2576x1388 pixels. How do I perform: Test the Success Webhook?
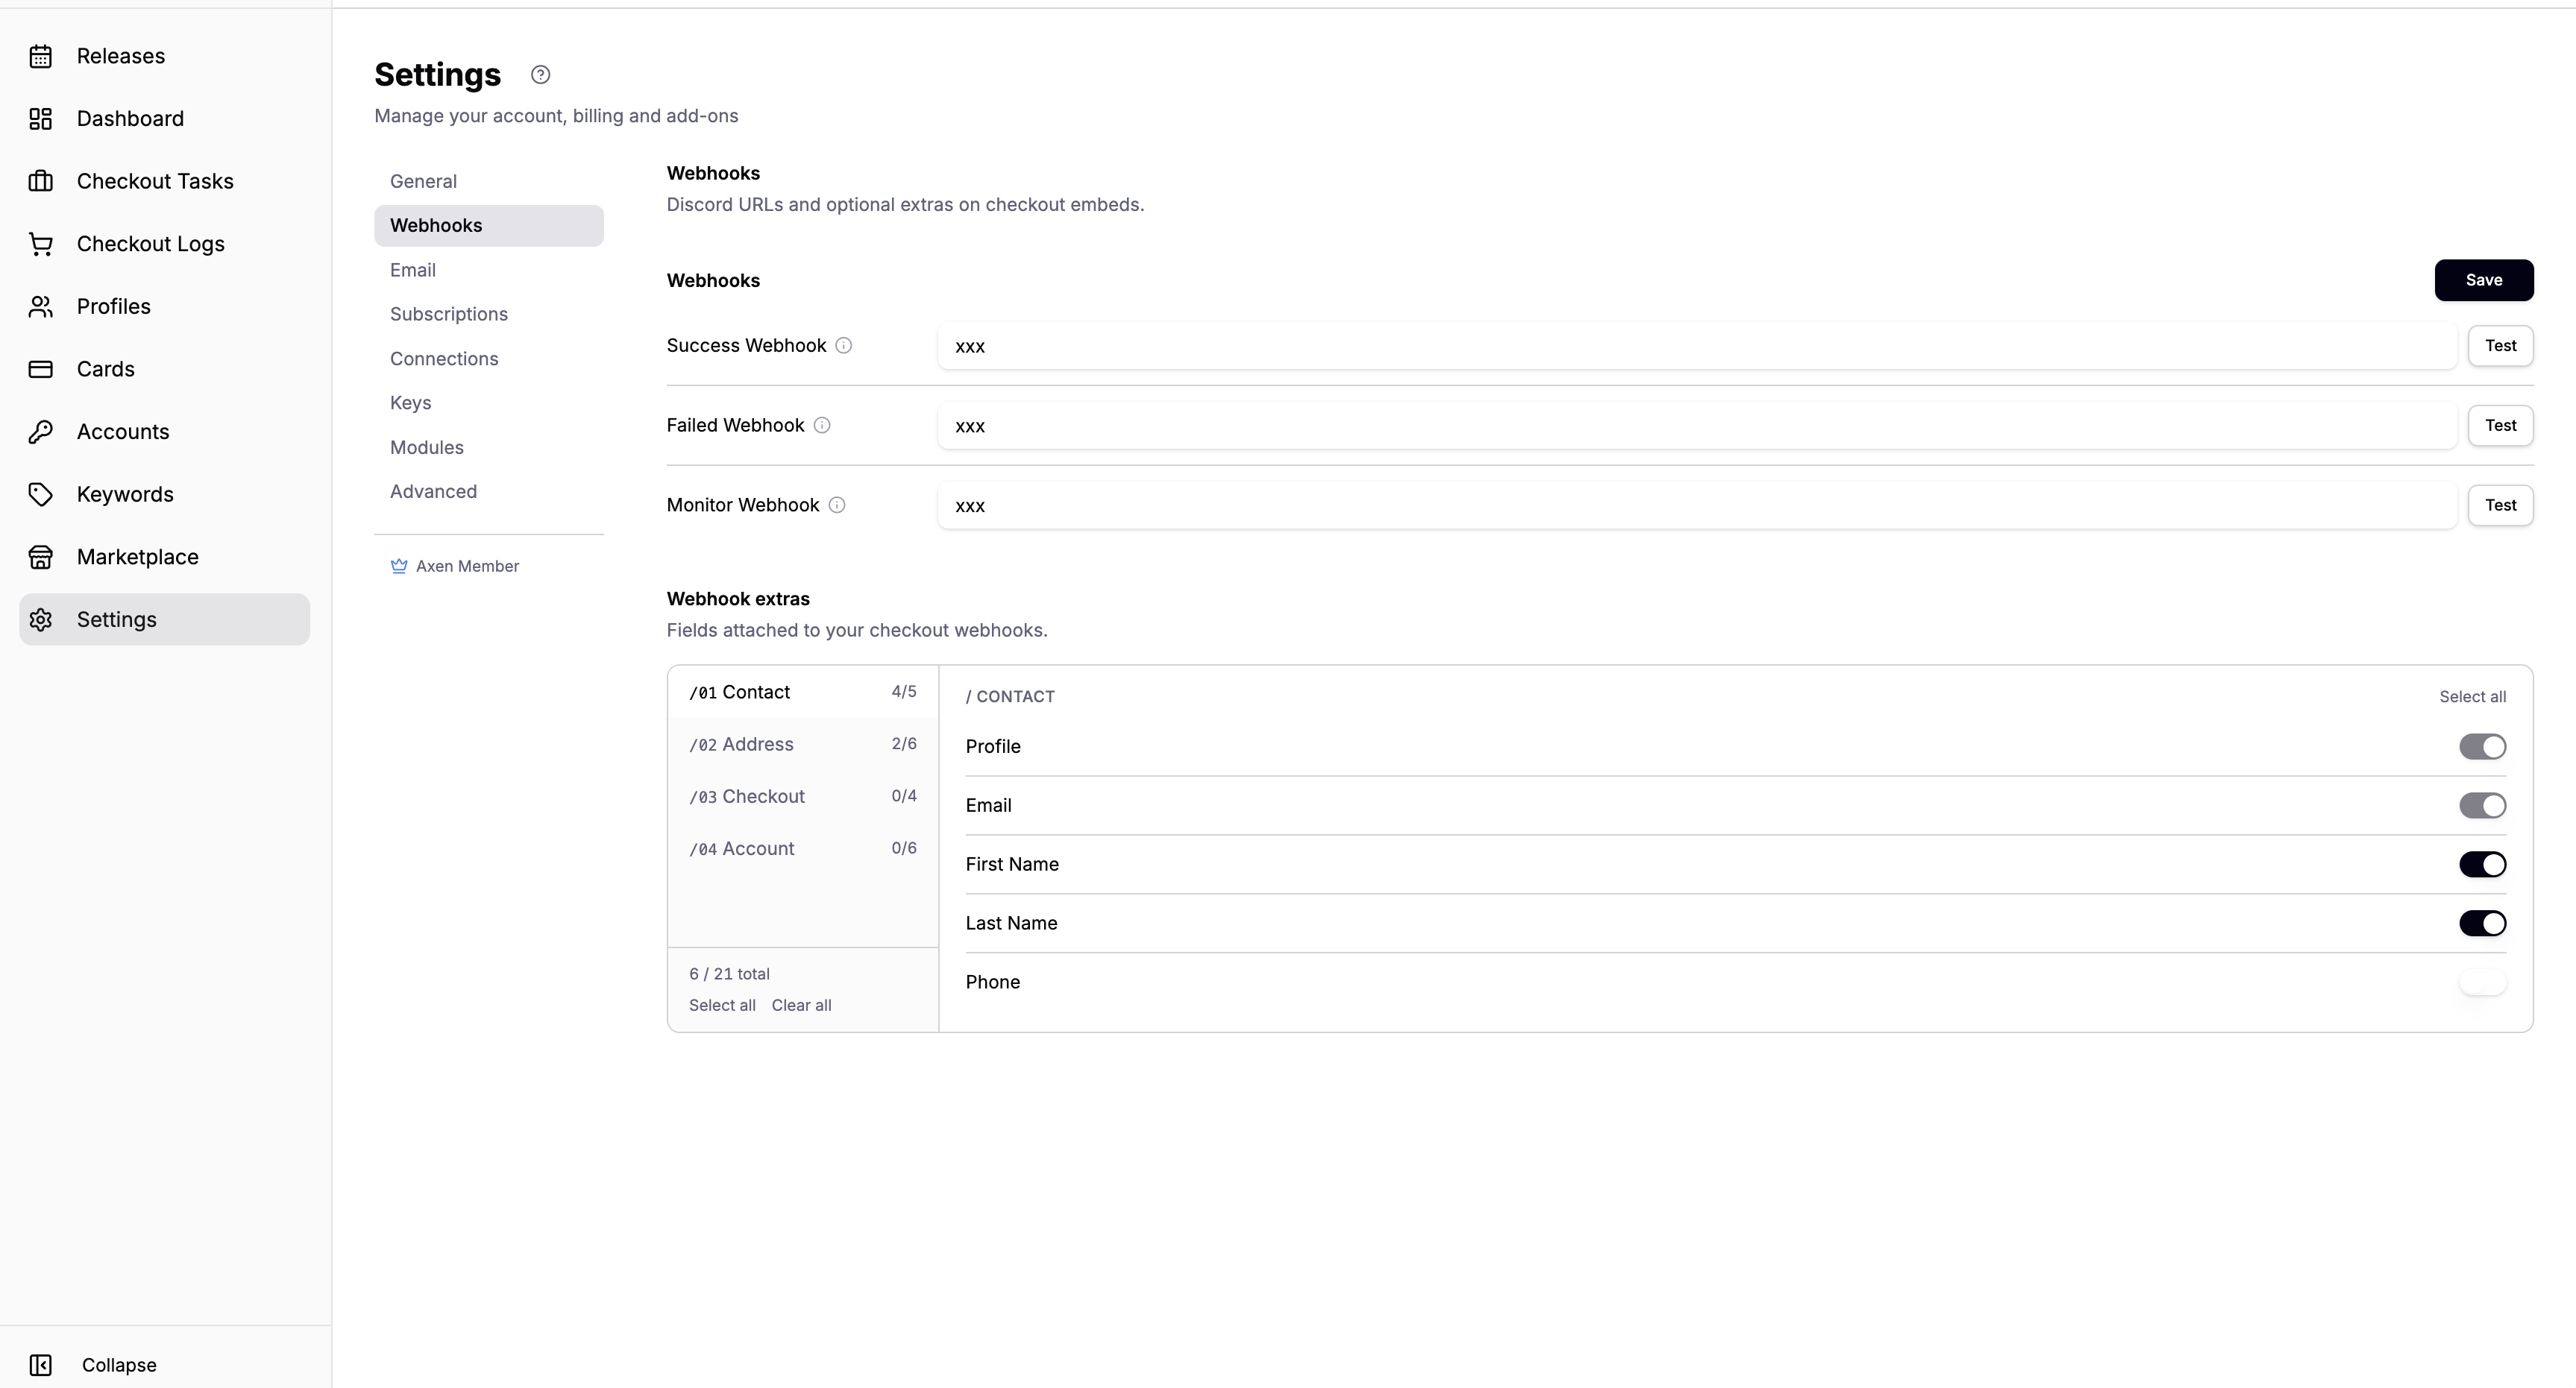(2500, 346)
